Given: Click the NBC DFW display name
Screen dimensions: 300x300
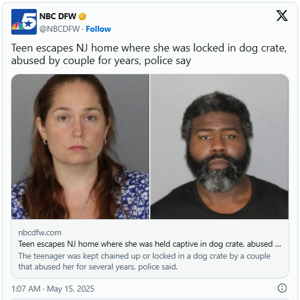Looking at the screenshot, I should click(57, 16).
